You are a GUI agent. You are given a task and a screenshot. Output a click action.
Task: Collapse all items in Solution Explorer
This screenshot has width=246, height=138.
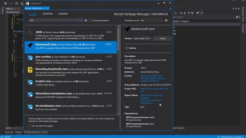[189, 13]
